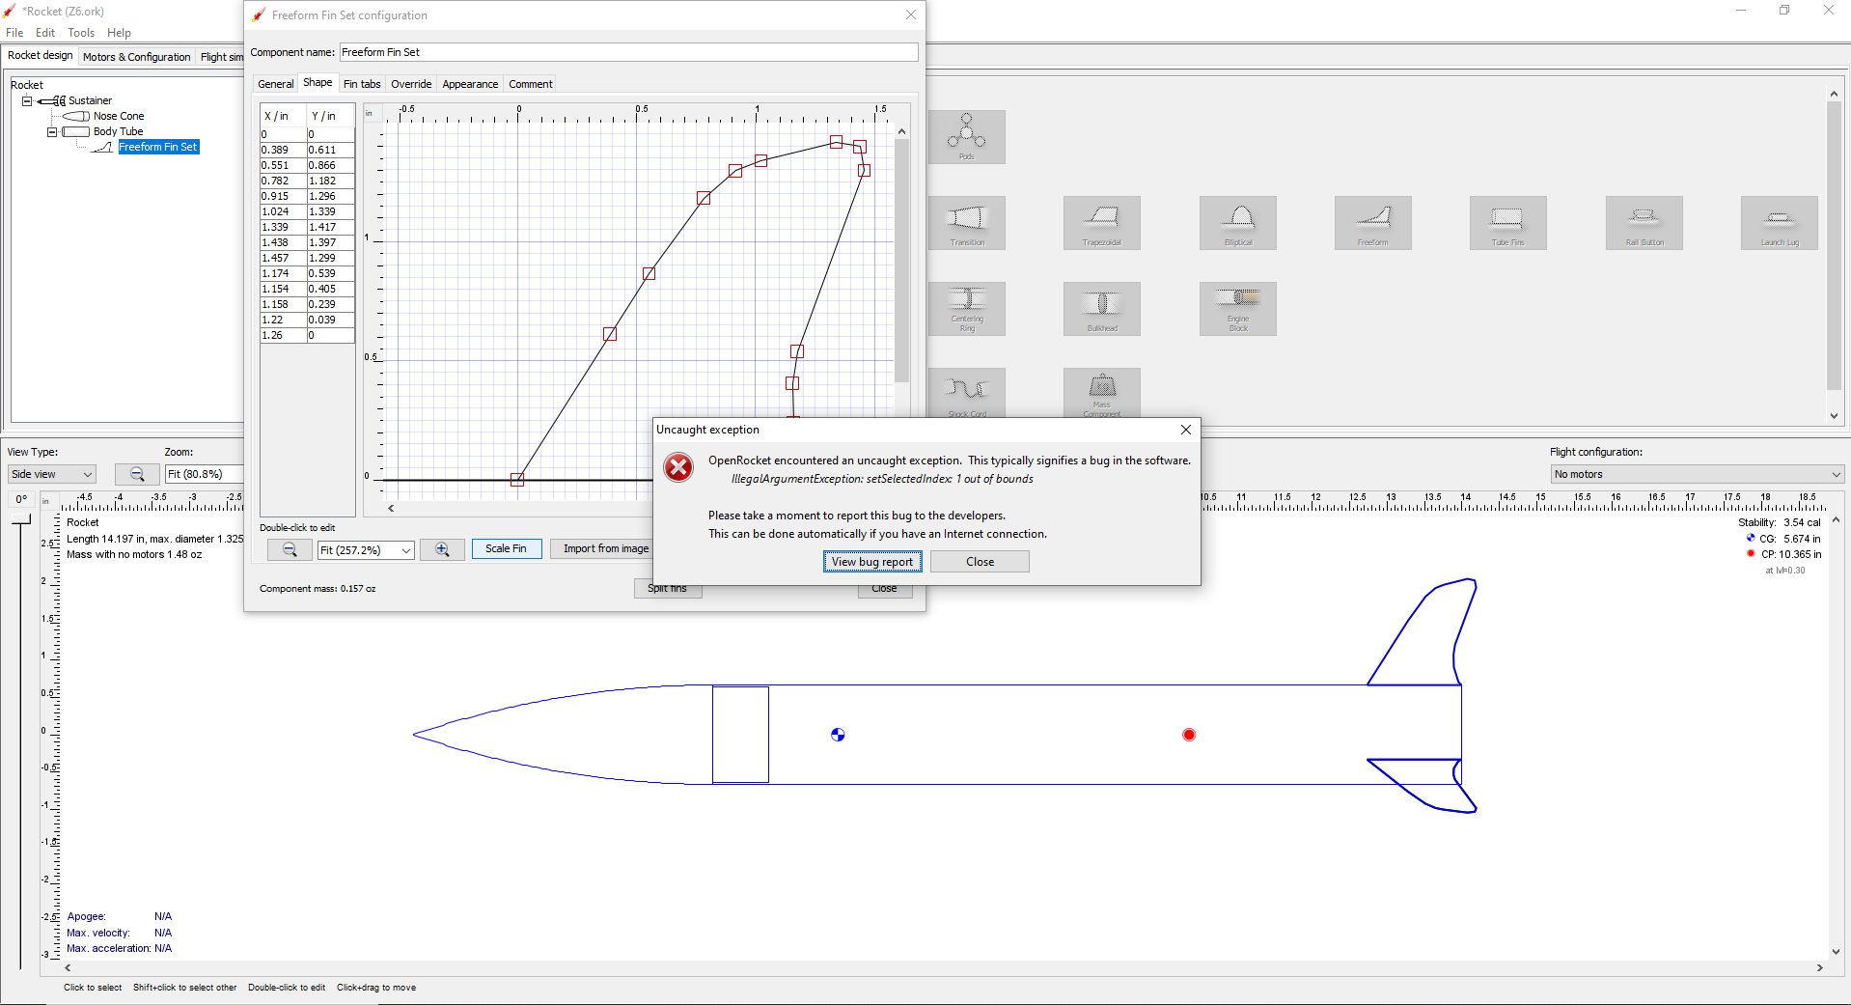The width and height of the screenshot is (1851, 1005).
Task: Click the Component name input field
Action: (627, 51)
